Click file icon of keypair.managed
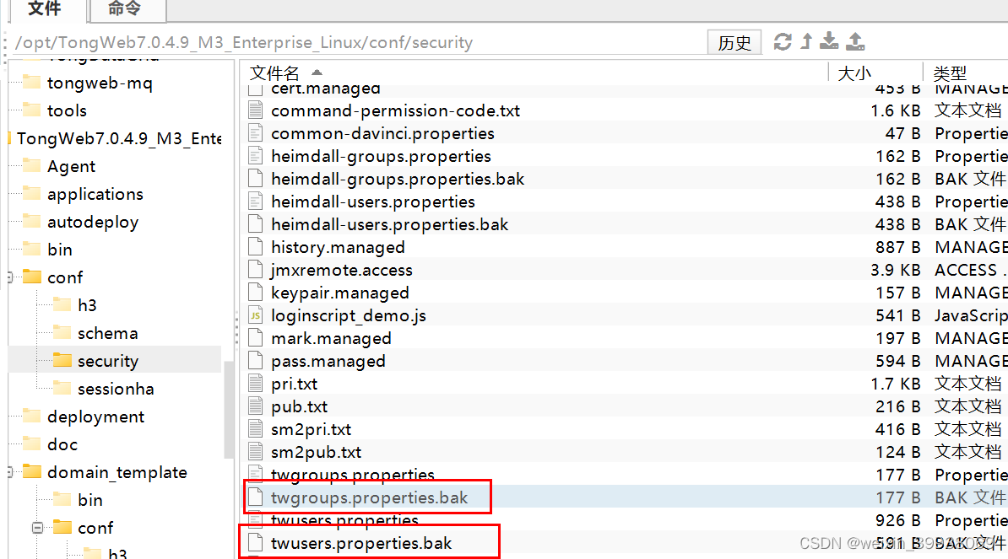The width and height of the screenshot is (1008, 559). coord(255,292)
